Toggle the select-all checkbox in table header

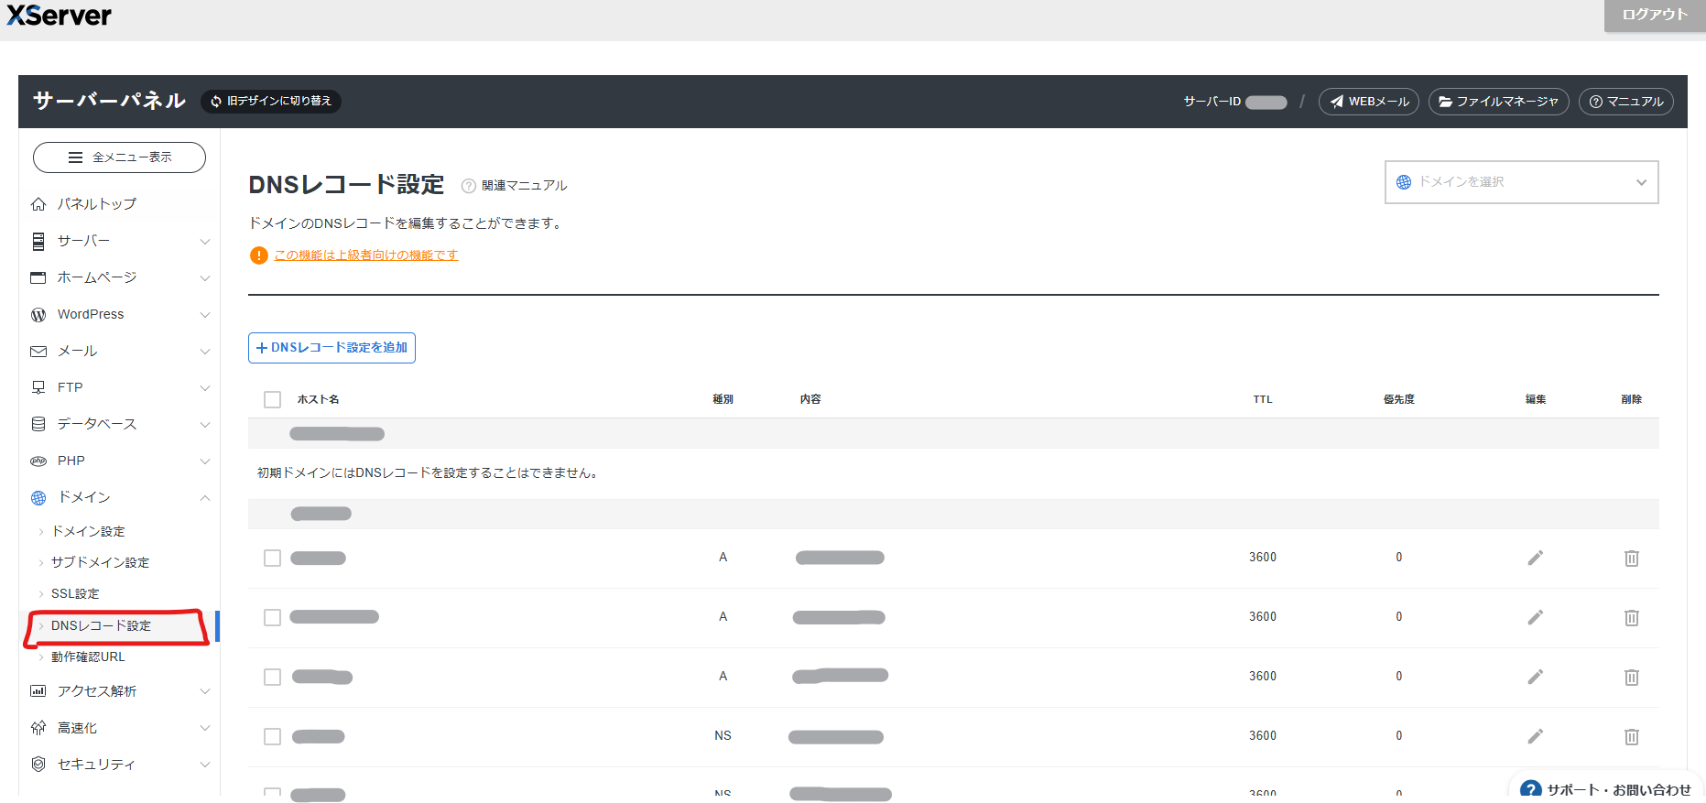tap(272, 399)
